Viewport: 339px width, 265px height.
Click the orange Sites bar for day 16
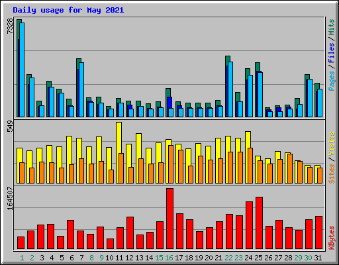point(171,164)
